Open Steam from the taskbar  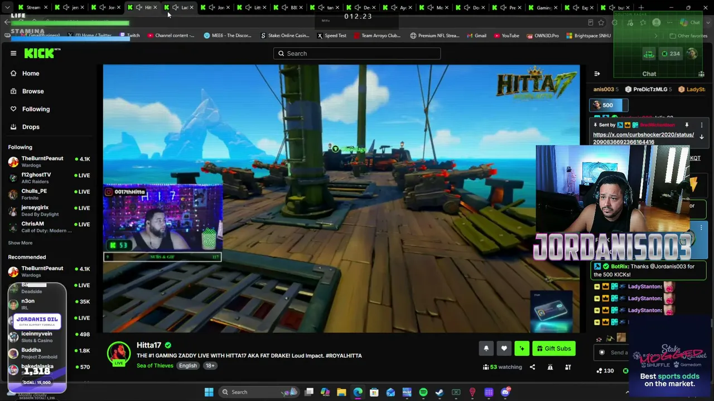pyautogui.click(x=440, y=392)
